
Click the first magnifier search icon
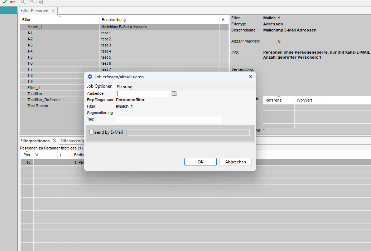pyautogui.click(x=23, y=2)
